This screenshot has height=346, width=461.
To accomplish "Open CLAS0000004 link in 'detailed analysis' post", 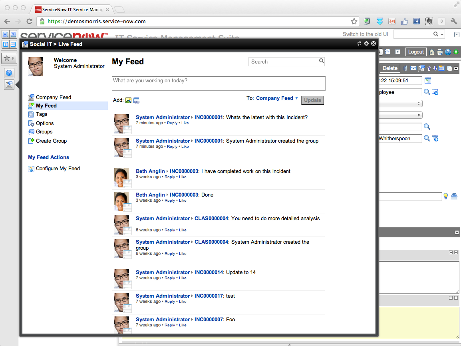I will pos(211,219).
